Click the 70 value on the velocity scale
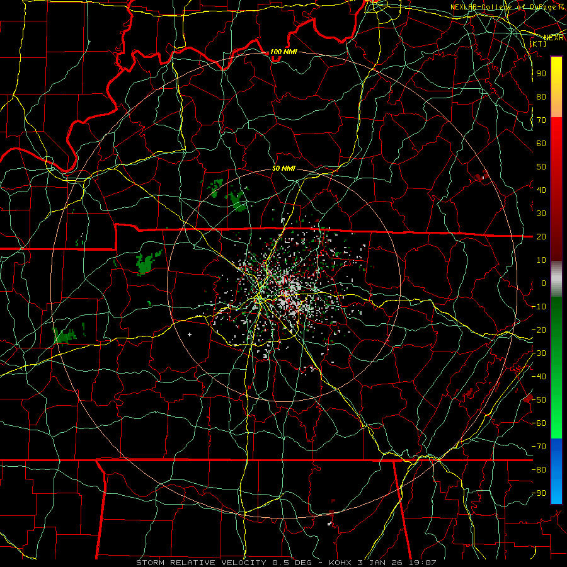This screenshot has height=567, width=567. coord(541,120)
